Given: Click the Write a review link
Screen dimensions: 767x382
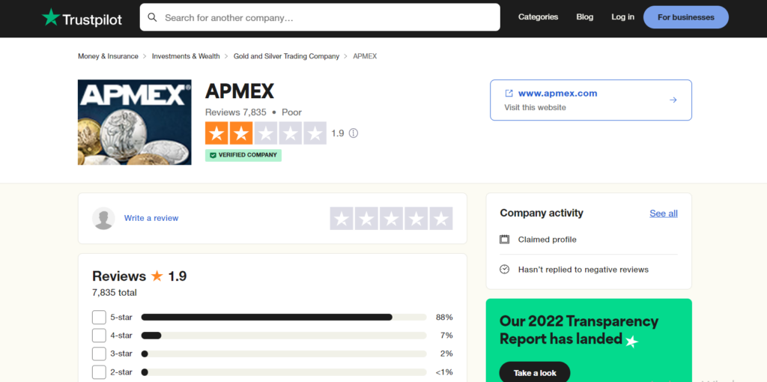Looking at the screenshot, I should (x=151, y=218).
